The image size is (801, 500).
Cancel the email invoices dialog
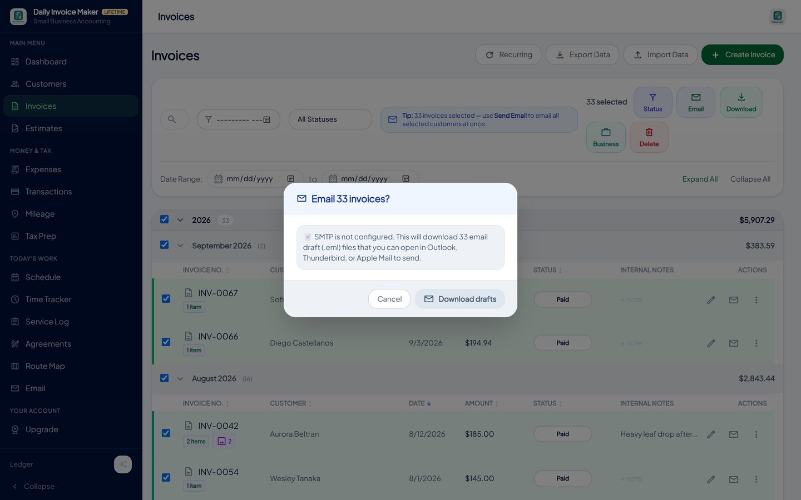[x=389, y=299]
